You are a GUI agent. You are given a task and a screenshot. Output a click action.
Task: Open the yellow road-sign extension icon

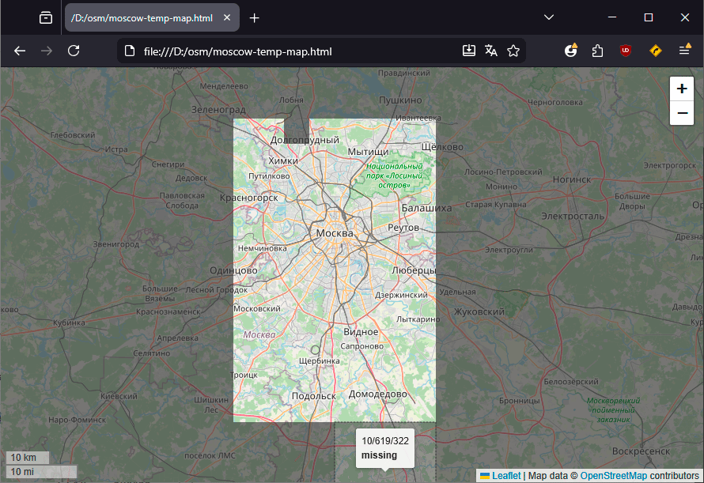click(655, 50)
